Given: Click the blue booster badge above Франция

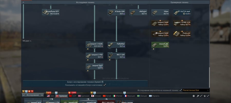Looking at the screenshot, I should pos(124,93).
